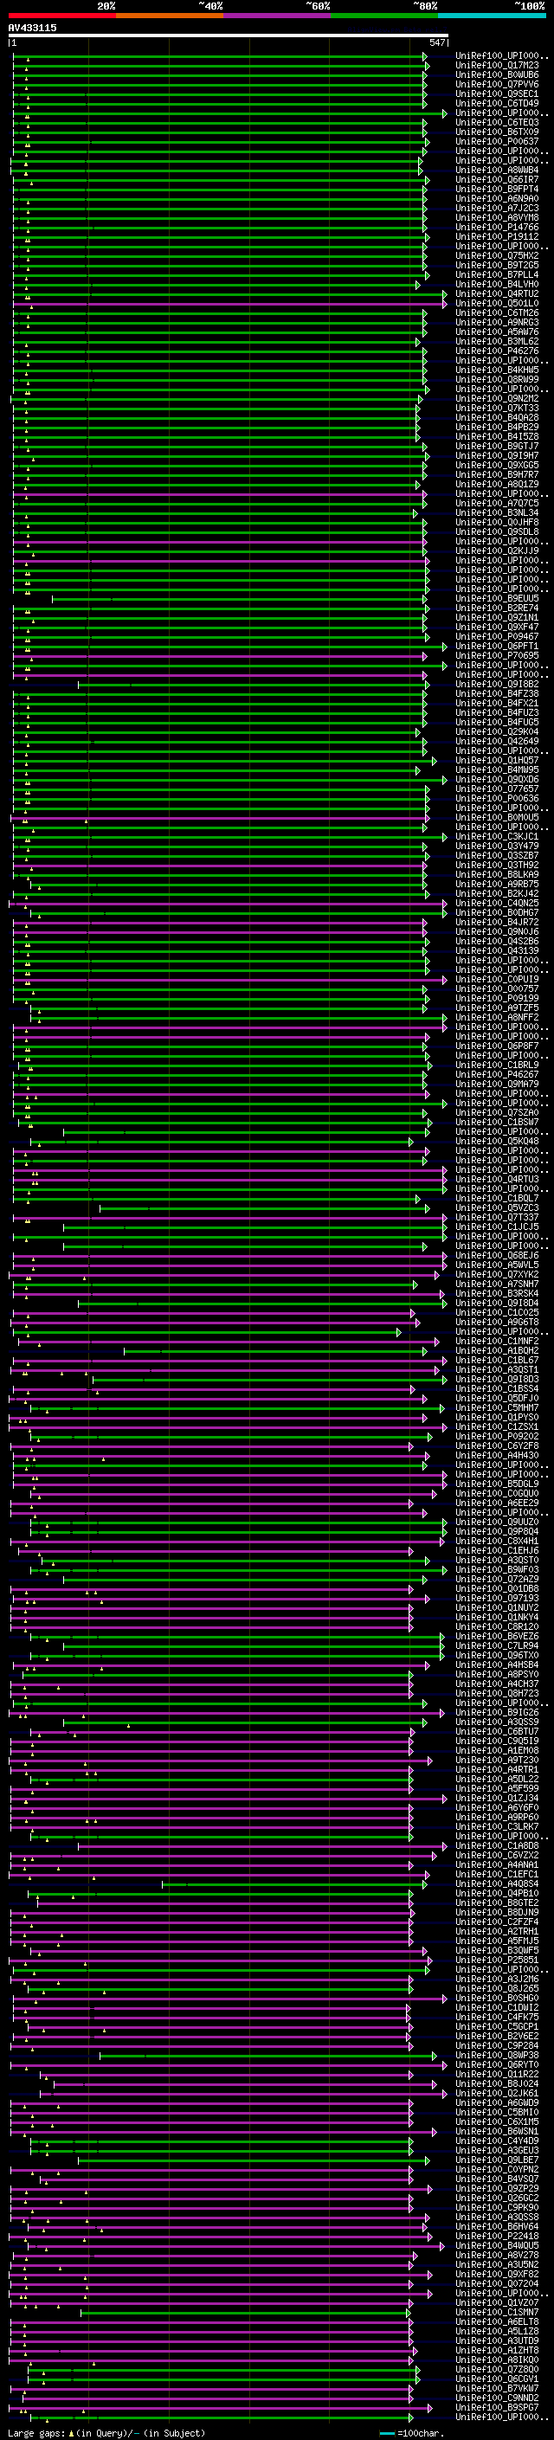This screenshot has height=2440, width=554.
Task: Select the UniRef100_Q1HQ57 hit label
Action: click(497, 761)
